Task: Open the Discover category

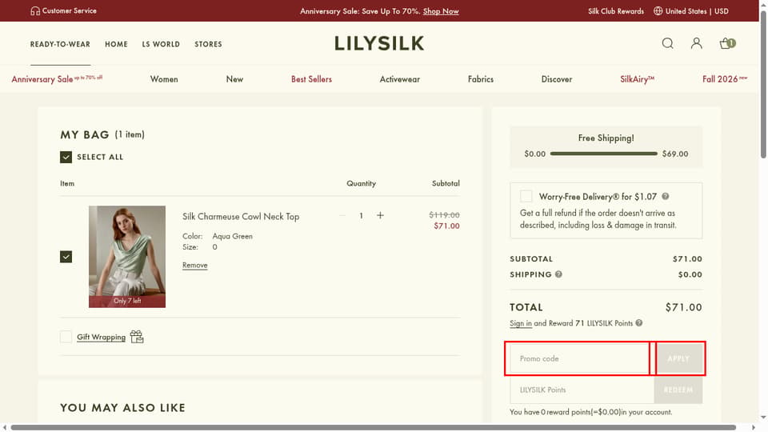Action: 557,79
